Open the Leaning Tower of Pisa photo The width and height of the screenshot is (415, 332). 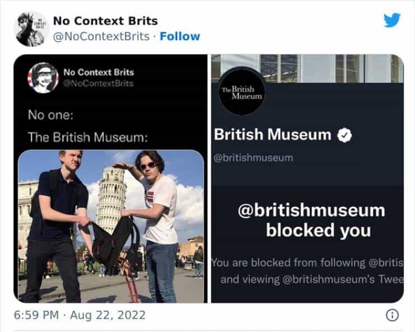click(x=110, y=224)
